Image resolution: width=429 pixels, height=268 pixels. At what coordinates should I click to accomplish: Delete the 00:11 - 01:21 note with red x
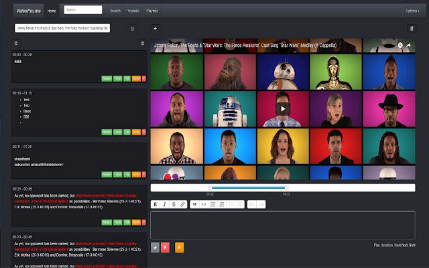144,174
